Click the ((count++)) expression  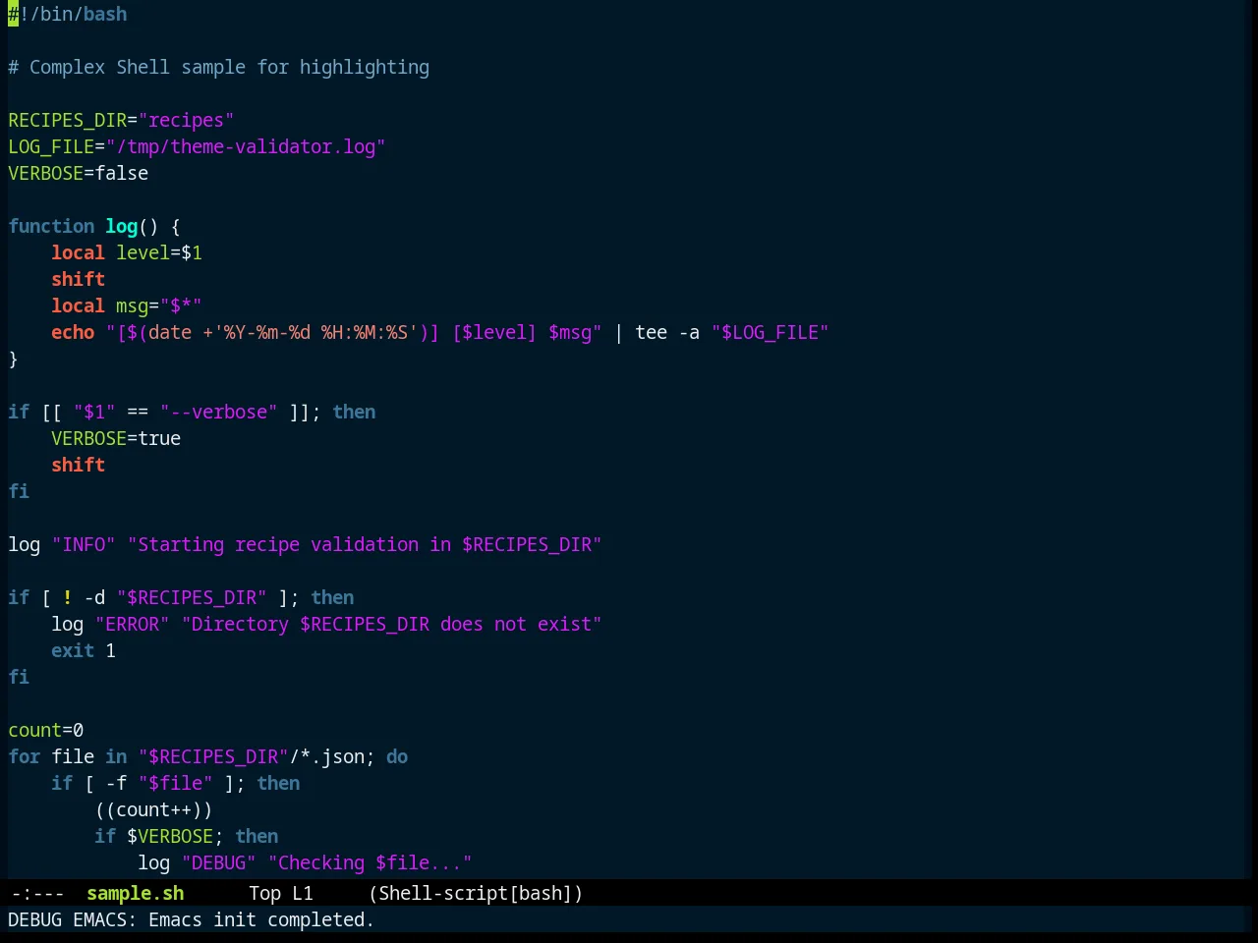[x=154, y=809]
